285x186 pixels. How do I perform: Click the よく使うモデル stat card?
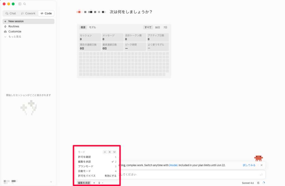158,46
